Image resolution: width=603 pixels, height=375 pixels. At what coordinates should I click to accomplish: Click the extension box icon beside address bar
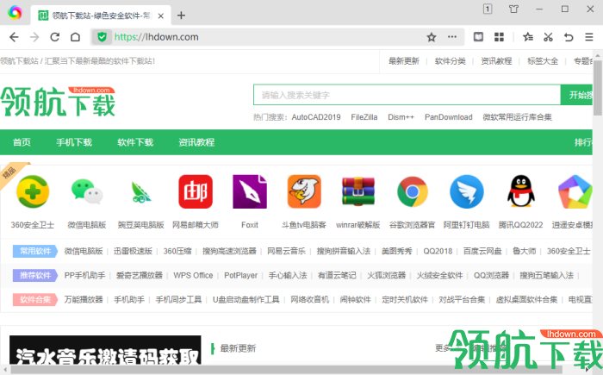click(x=478, y=37)
